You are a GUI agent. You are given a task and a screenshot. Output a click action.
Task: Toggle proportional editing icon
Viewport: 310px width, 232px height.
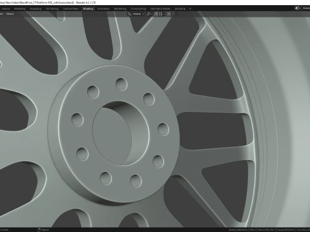pos(169,14)
